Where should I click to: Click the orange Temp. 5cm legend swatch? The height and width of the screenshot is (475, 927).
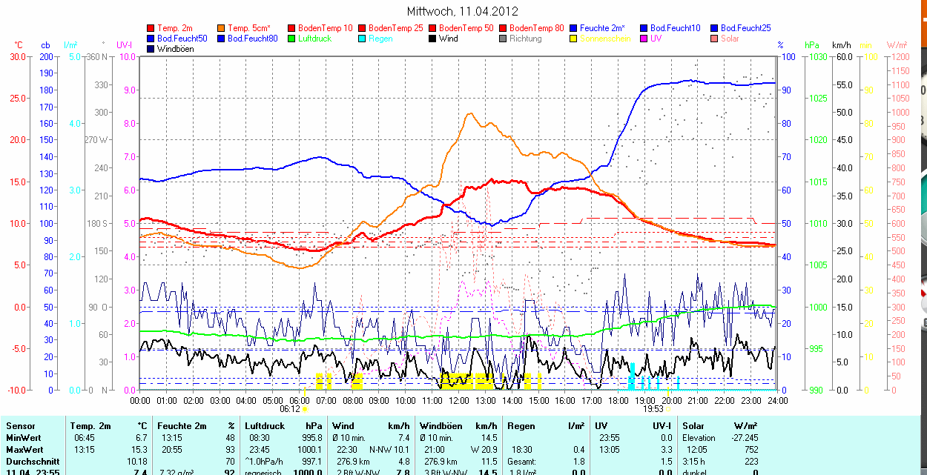222,28
